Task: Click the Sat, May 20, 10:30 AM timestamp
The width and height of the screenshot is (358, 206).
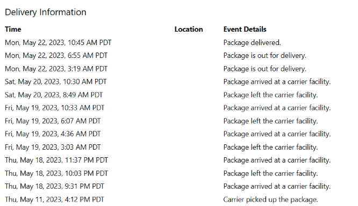Action: coord(55,82)
